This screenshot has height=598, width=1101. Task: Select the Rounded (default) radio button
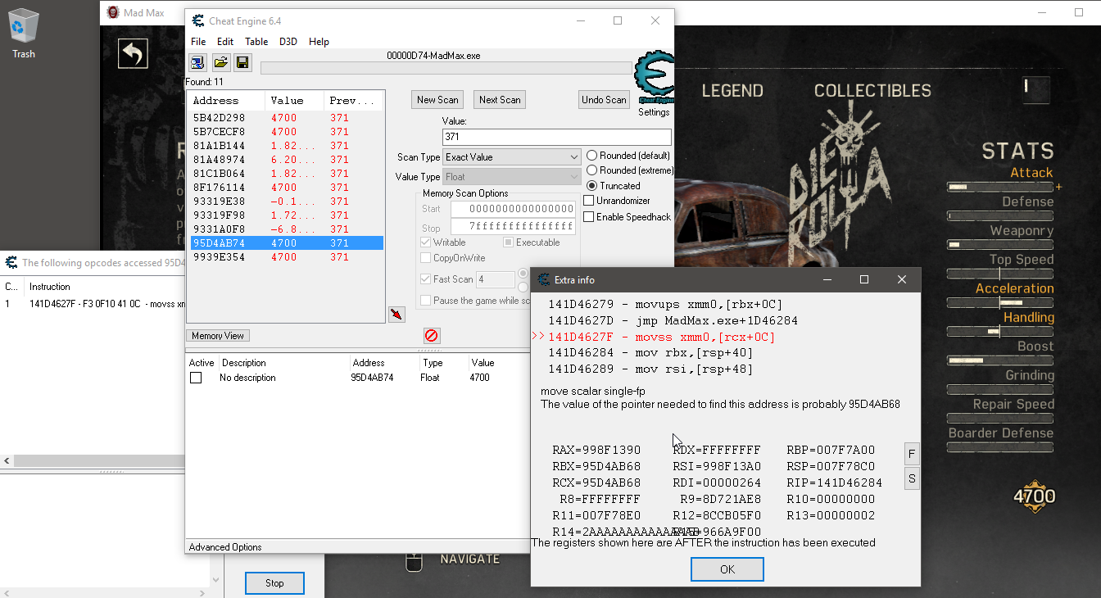[591, 156]
